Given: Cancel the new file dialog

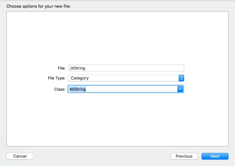Looking at the screenshot, I should [x=20, y=156].
